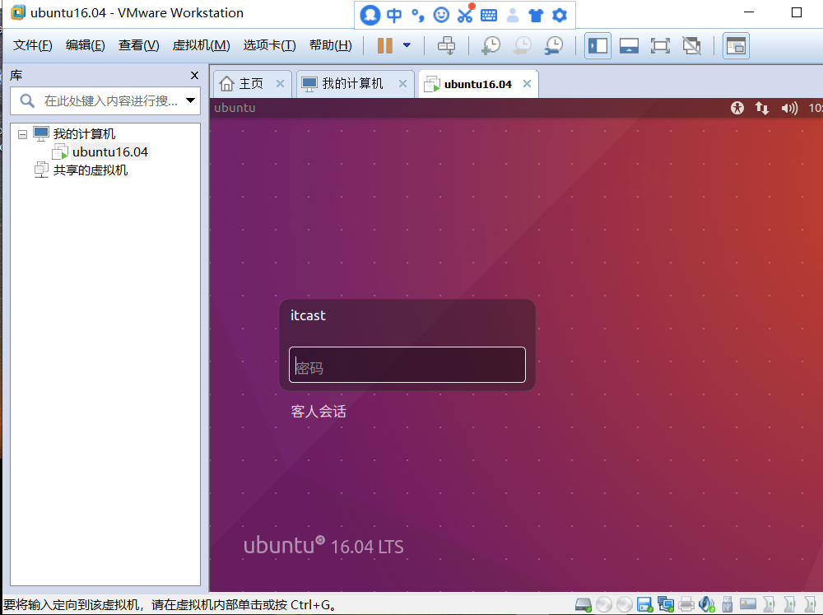Click the network adapter status icon
Viewport: 823px width, 615px height.
(x=666, y=604)
